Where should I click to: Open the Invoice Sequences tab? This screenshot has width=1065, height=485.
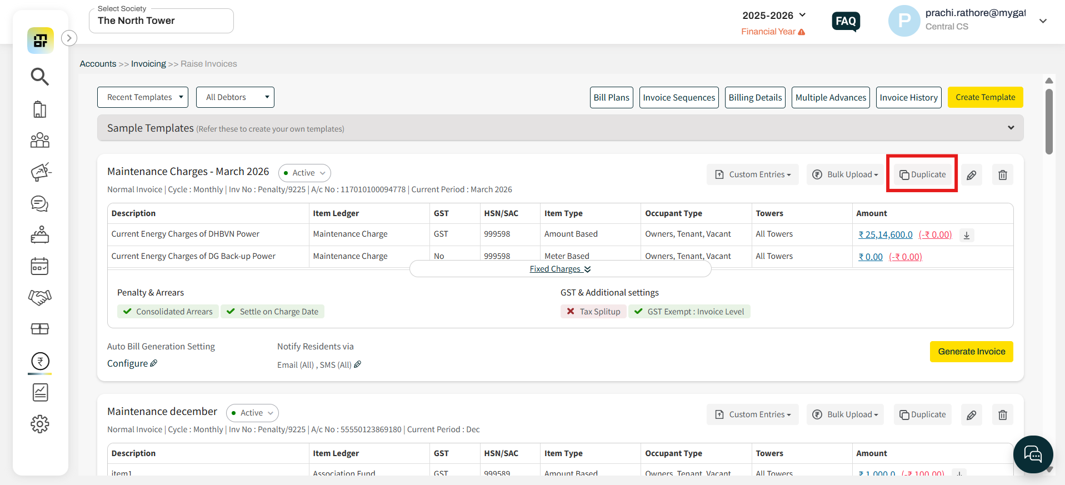679,97
